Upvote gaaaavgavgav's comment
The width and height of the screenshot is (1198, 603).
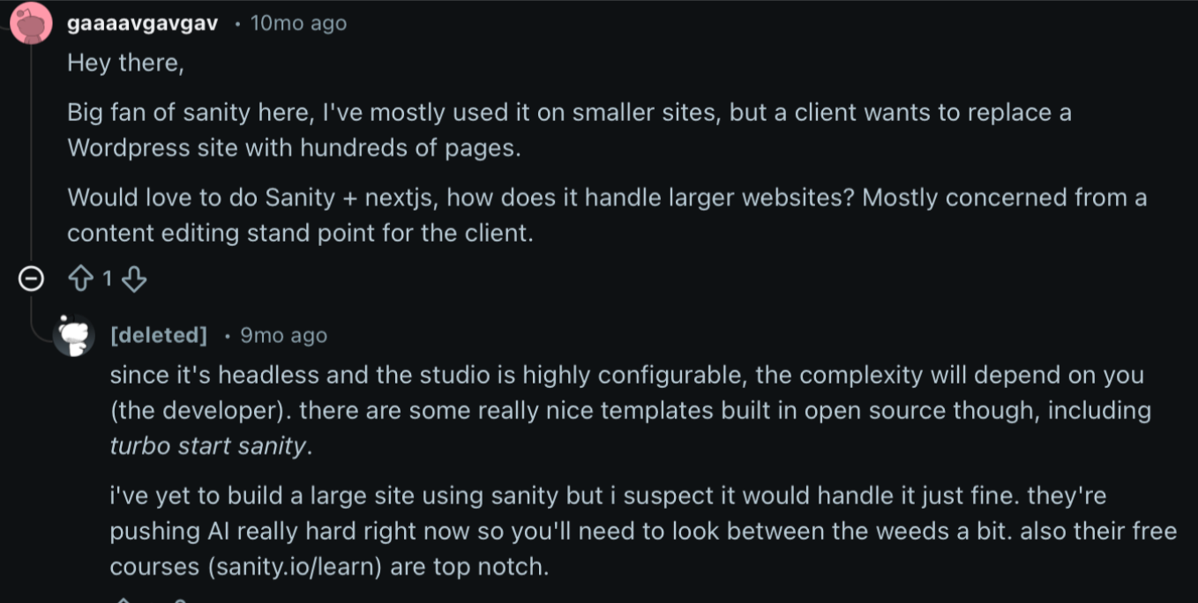[x=81, y=279]
